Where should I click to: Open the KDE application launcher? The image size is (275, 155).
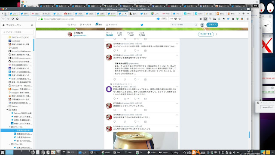click(3, 152)
